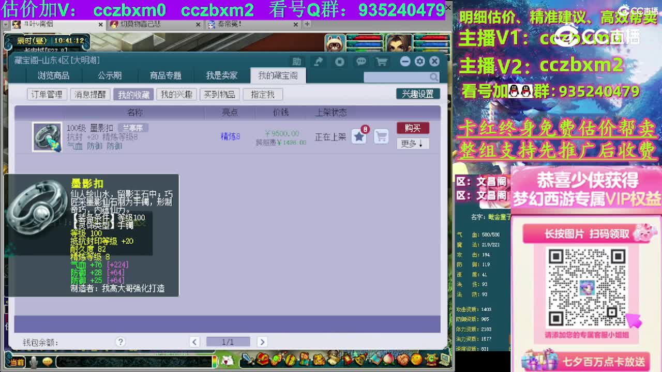This screenshot has width=662, height=372.
Task: Open the emoji speech bubble in chat bar
Action: click(x=48, y=362)
